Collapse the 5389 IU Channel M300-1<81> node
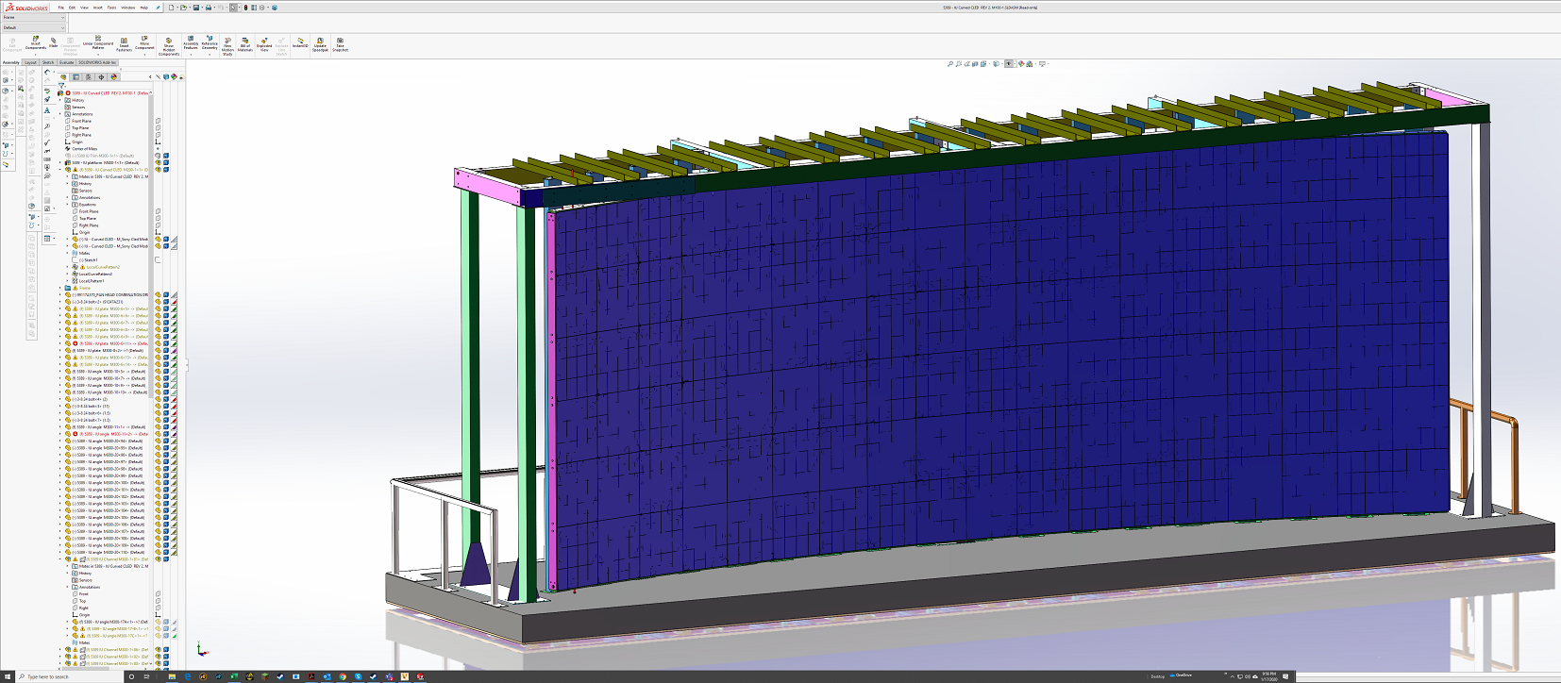This screenshot has width=1561, height=683. pos(60,559)
